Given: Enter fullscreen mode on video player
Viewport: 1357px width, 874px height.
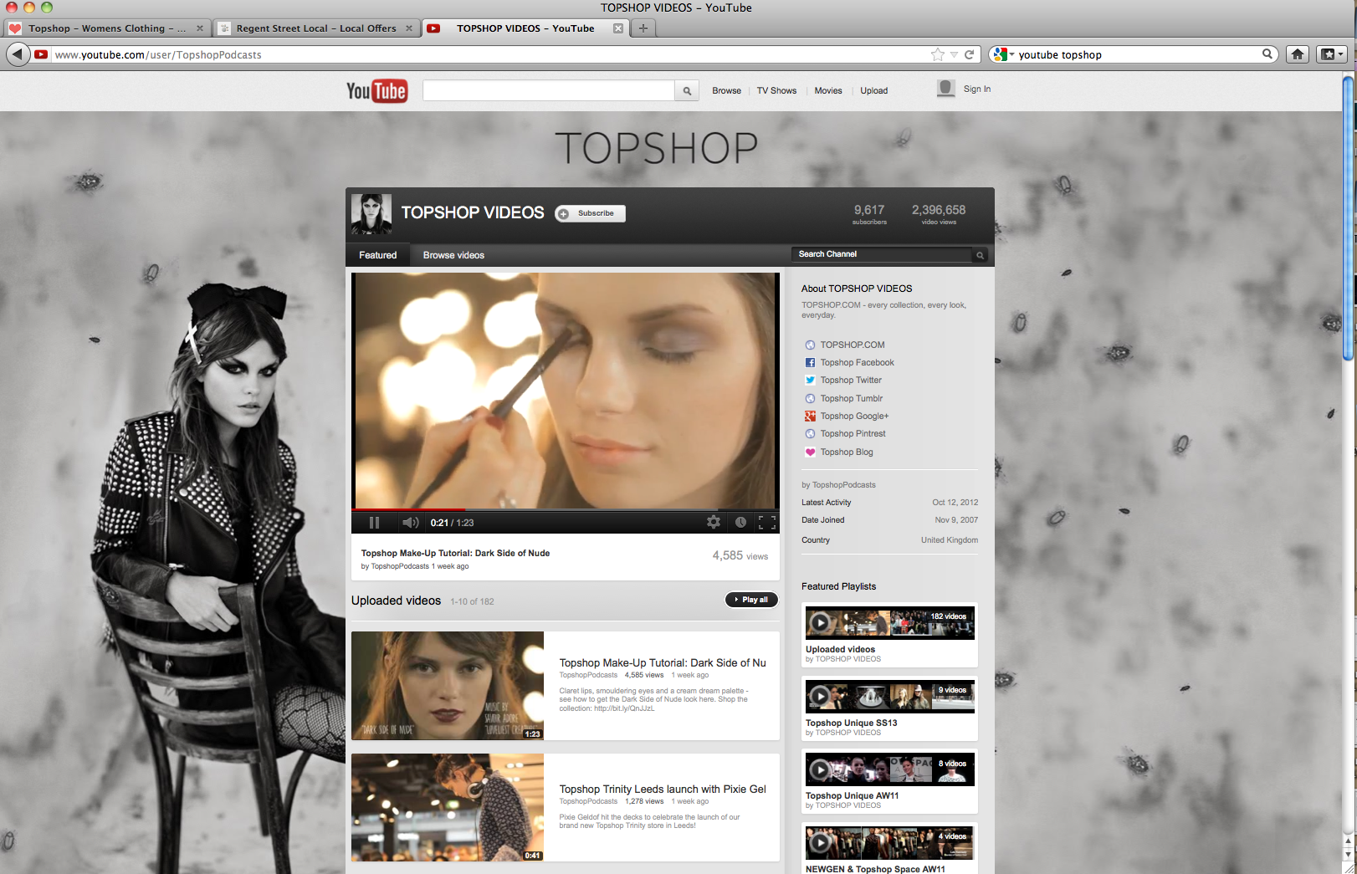Looking at the screenshot, I should point(767,523).
